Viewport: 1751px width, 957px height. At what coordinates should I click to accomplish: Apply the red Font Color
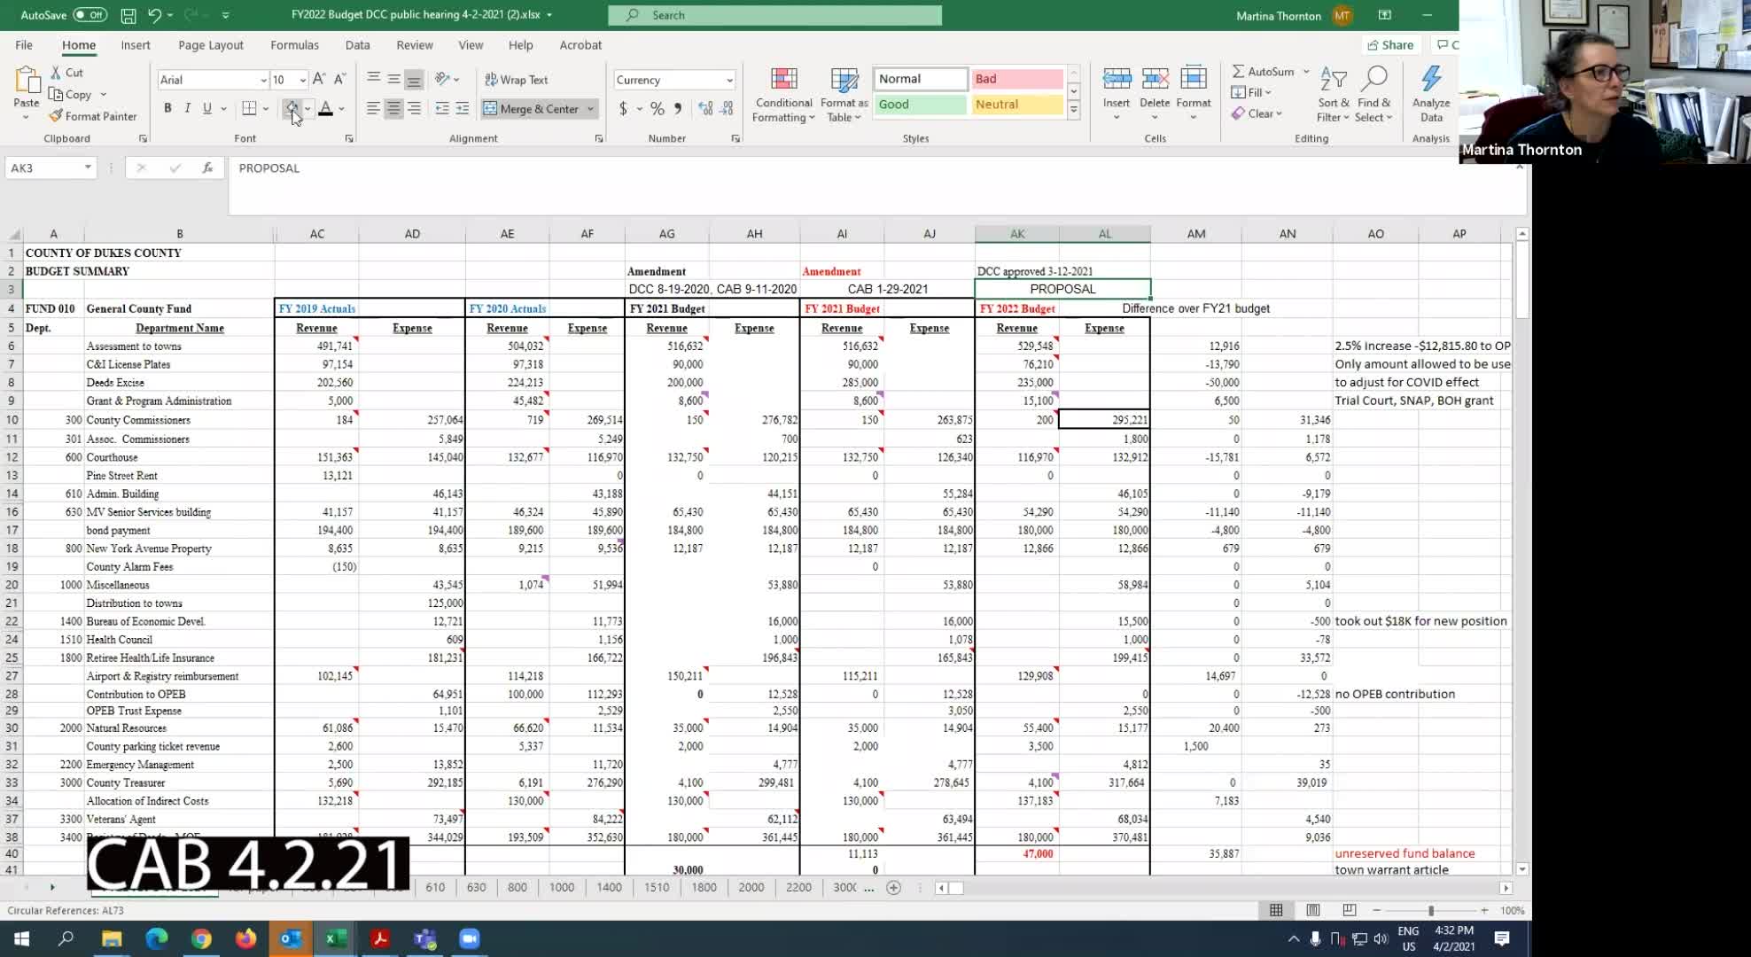(x=325, y=108)
